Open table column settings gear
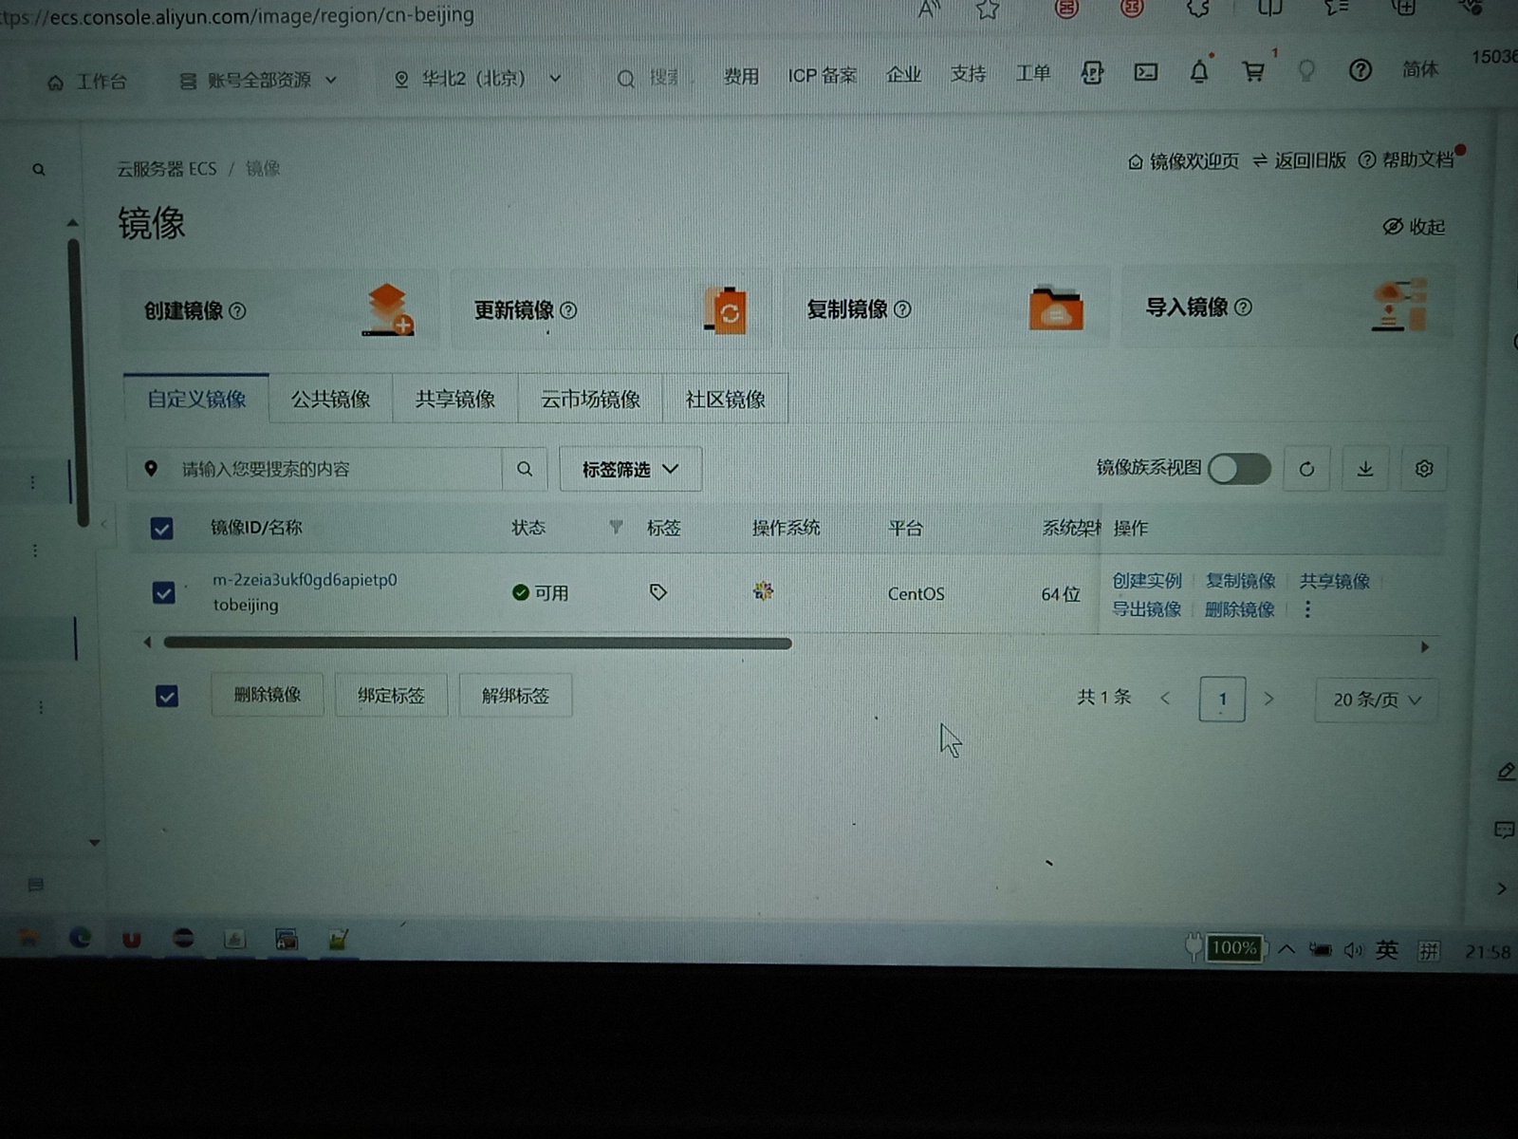This screenshot has width=1518, height=1139. point(1424,469)
